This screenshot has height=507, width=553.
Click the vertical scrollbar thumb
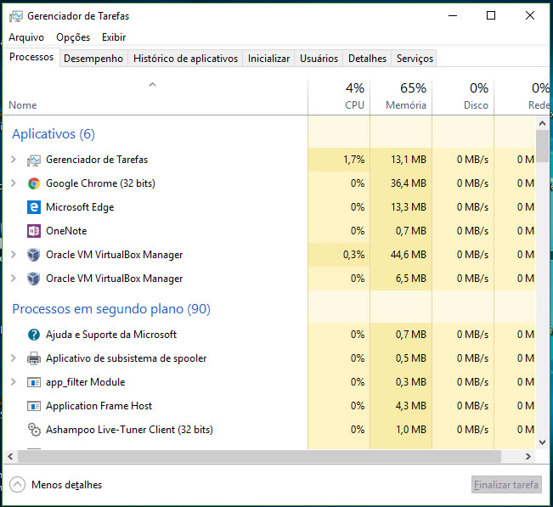543,146
